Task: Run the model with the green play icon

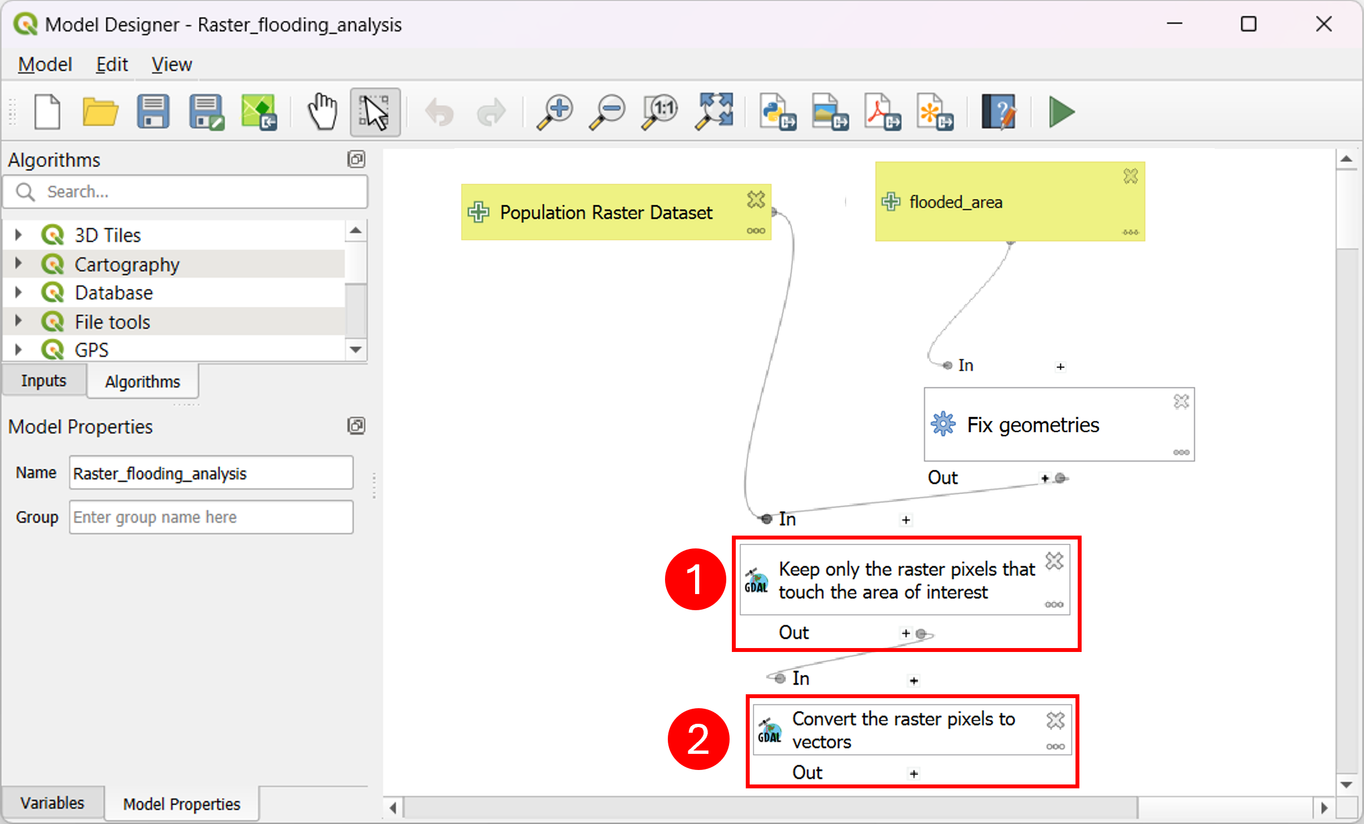Action: point(1062,112)
